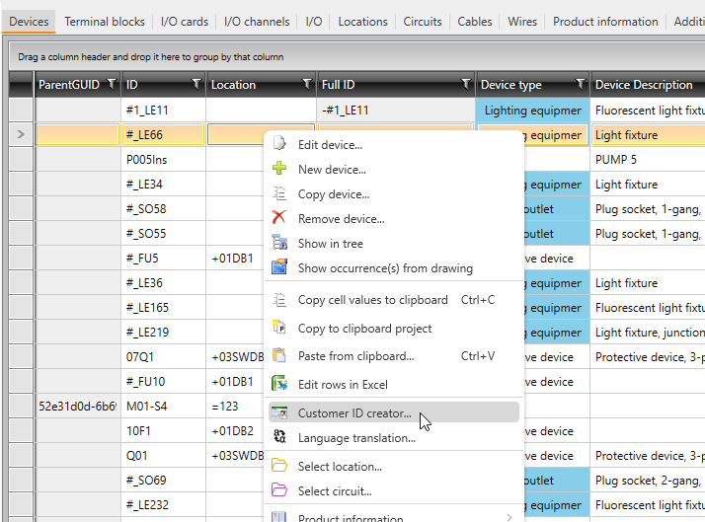Select Paste from clipboard menu entry
705x522 pixels.
(355, 356)
